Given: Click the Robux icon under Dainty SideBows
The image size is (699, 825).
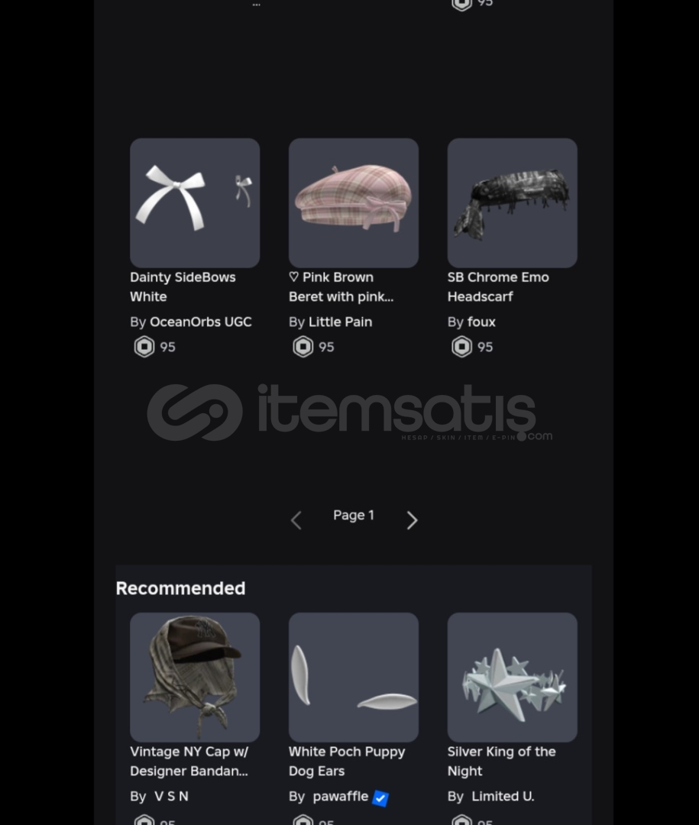Looking at the screenshot, I should pos(144,347).
